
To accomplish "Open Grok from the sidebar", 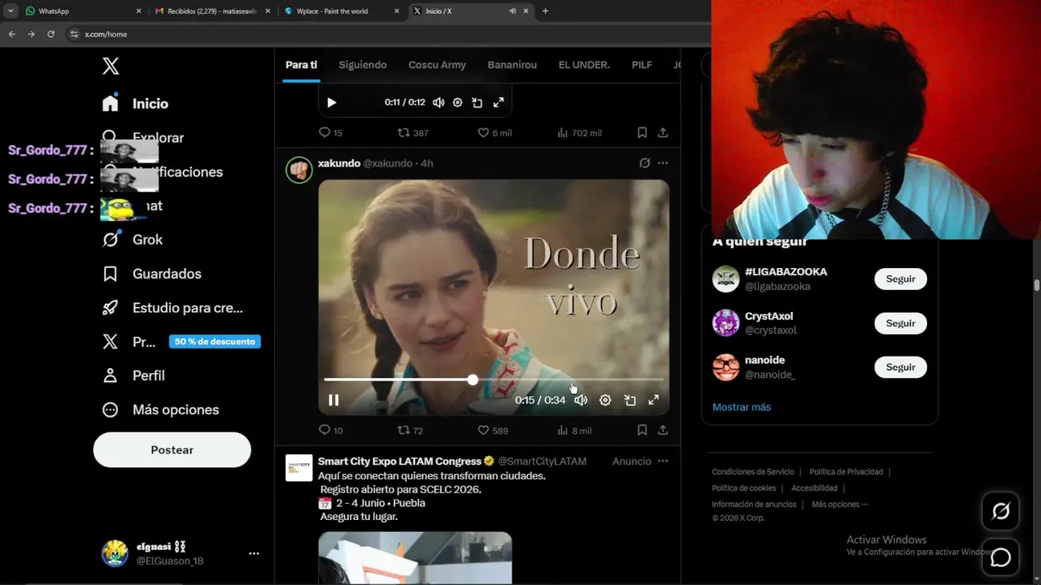I will point(132,240).
